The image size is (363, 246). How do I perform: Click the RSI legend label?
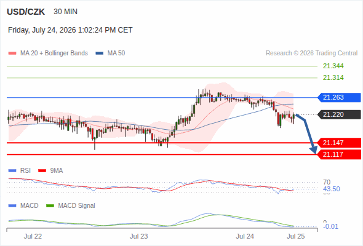[x=25, y=171]
